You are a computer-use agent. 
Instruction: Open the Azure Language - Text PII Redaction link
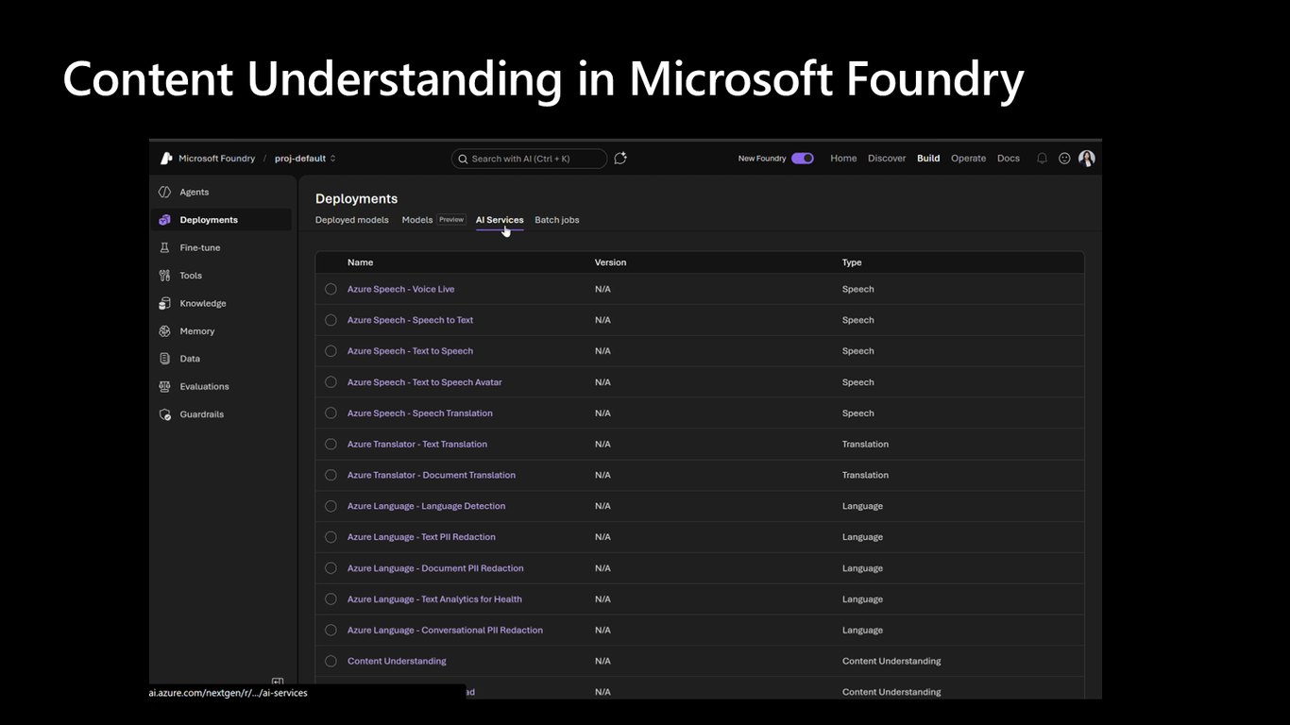coord(421,537)
